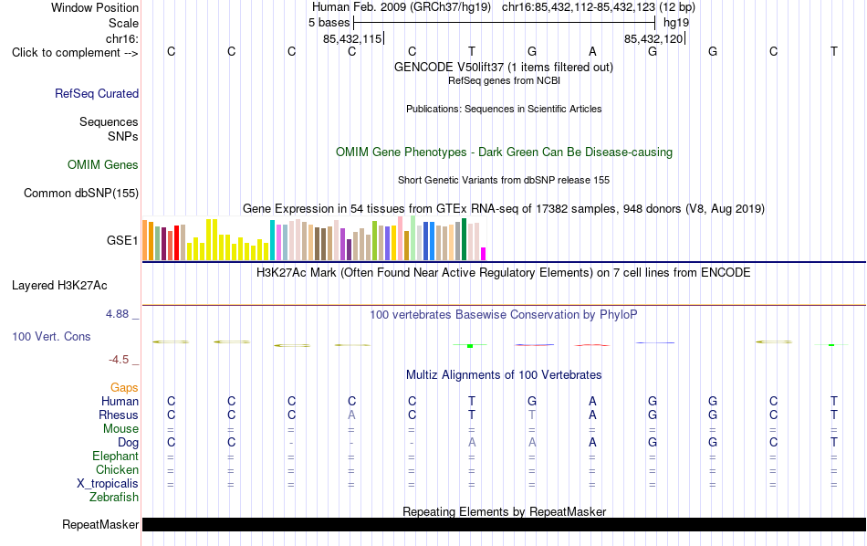Open the Layered H3K27Ac track label

point(59,286)
